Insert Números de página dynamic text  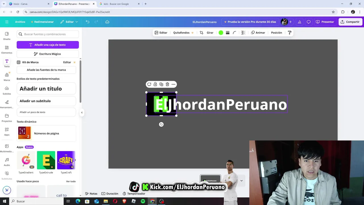(x=46, y=133)
